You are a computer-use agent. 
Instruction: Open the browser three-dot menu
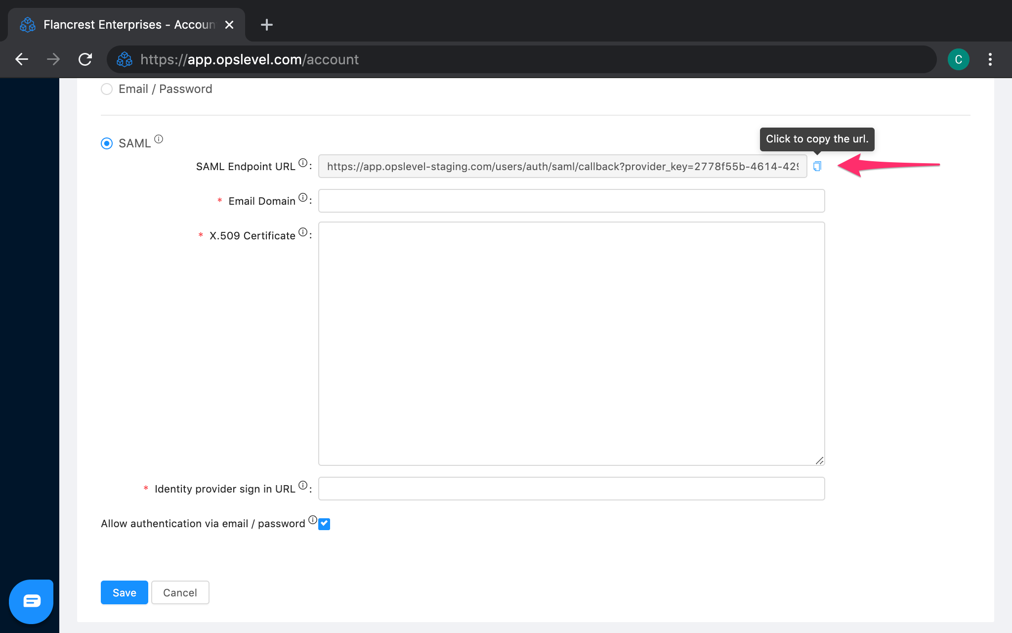pos(990,59)
